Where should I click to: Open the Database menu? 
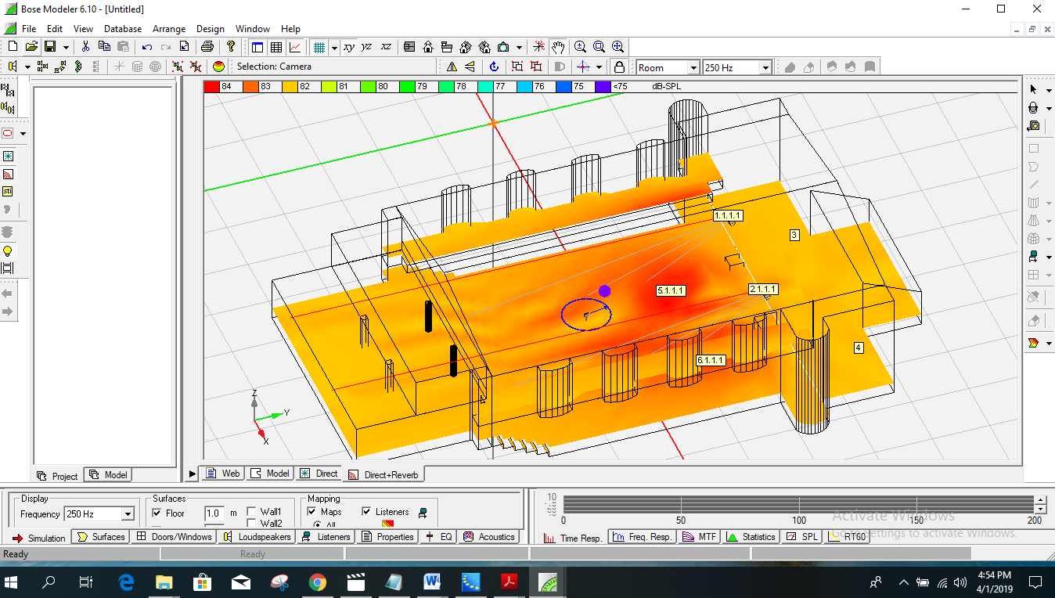123,29
